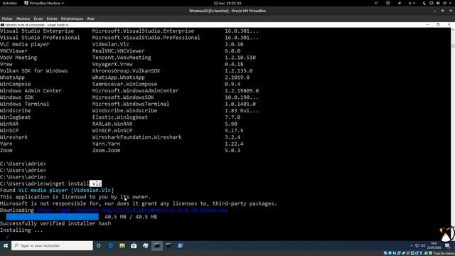Click first VirtualBox status bar icon at bottom

coord(385,253)
